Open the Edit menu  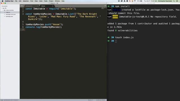tap(20, 1)
